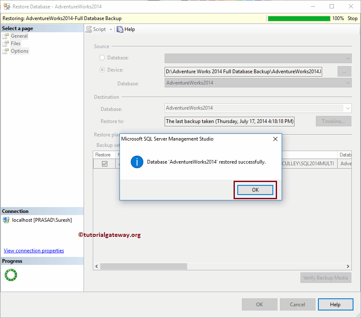The height and width of the screenshot is (318, 361).
Task: Select the Database source radio button
Action: pos(102,58)
